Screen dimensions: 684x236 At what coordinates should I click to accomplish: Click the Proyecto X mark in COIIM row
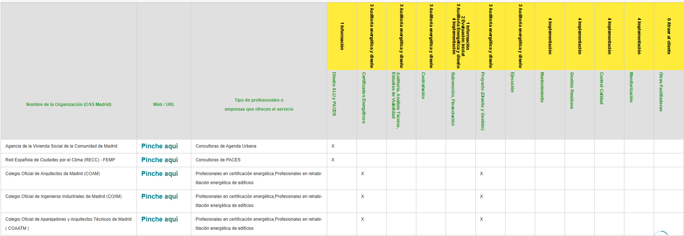coord(481,197)
